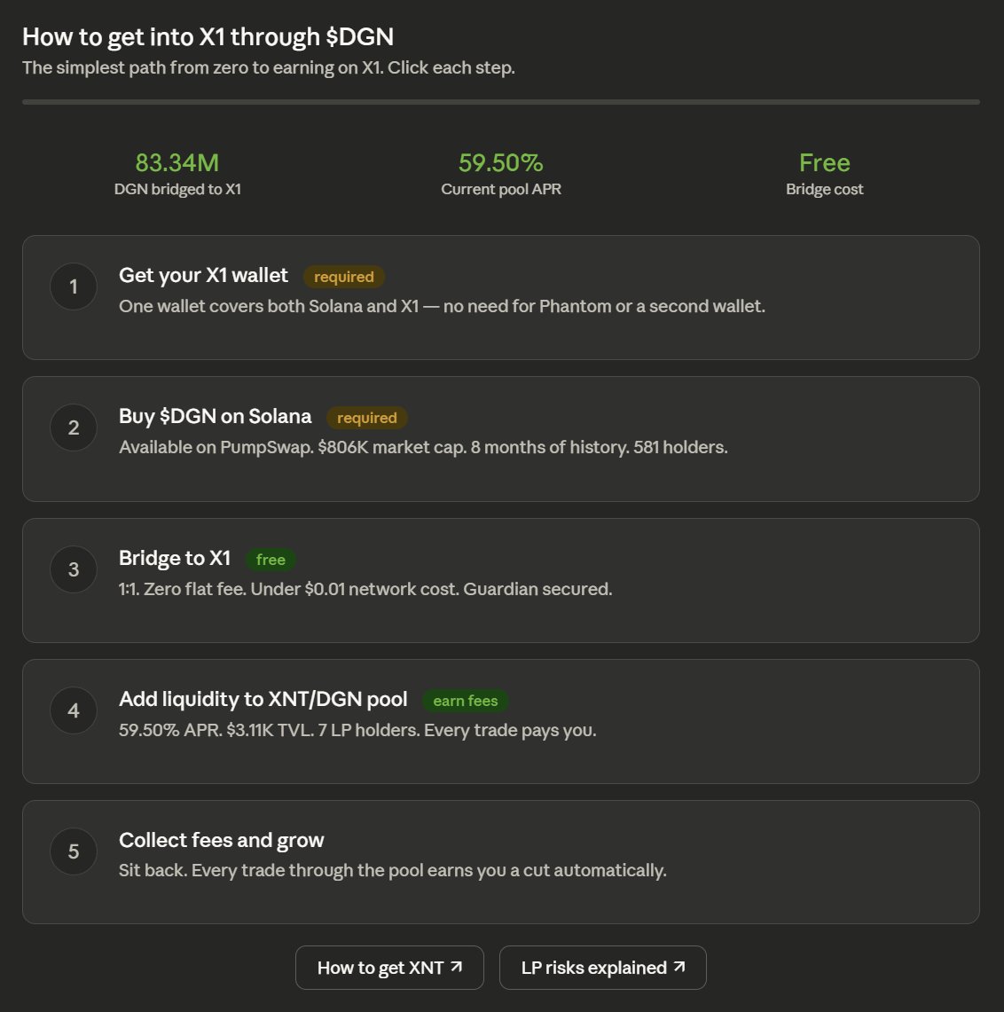Open the 'Get your X1 wallet' step
The image size is (1004, 1012).
coord(501,297)
